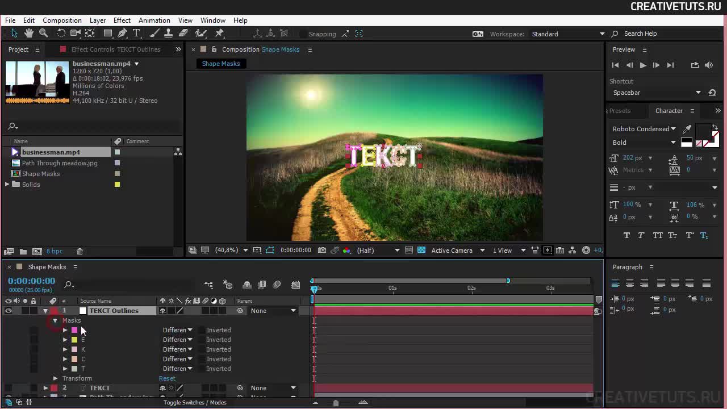Toggle the Snapping checkbox
Image resolution: width=727 pixels, height=409 pixels.
(x=304, y=34)
